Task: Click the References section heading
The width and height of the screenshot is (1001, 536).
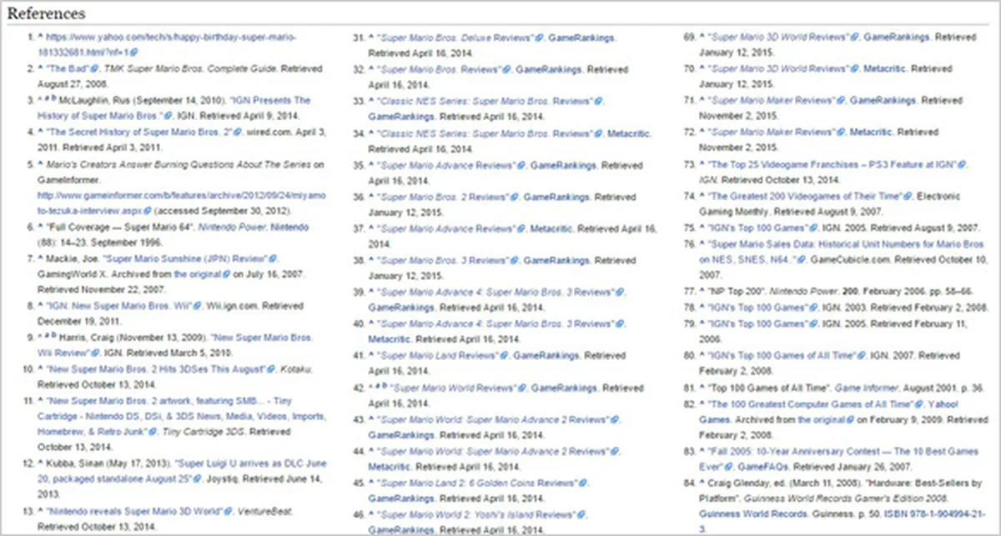Action: (x=46, y=13)
